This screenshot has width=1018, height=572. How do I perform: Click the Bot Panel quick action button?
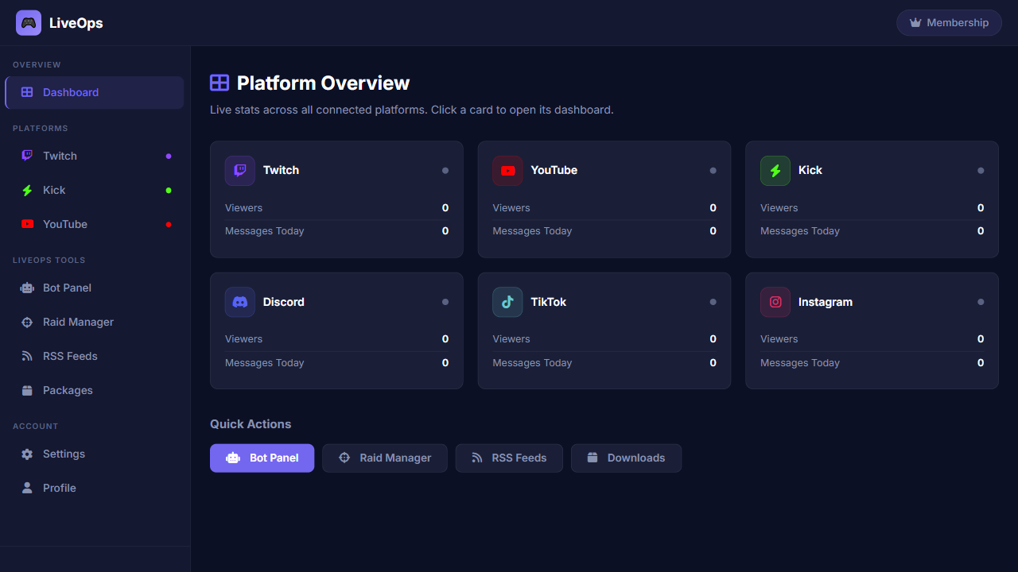point(262,458)
